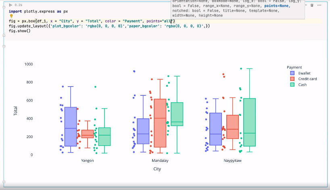Select the Total y-axis title

(x=16, y=111)
